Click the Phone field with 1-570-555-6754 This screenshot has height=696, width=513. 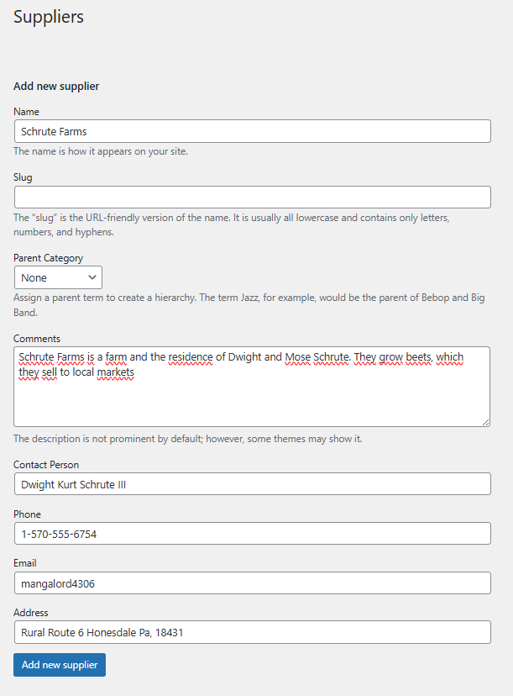[252, 533]
